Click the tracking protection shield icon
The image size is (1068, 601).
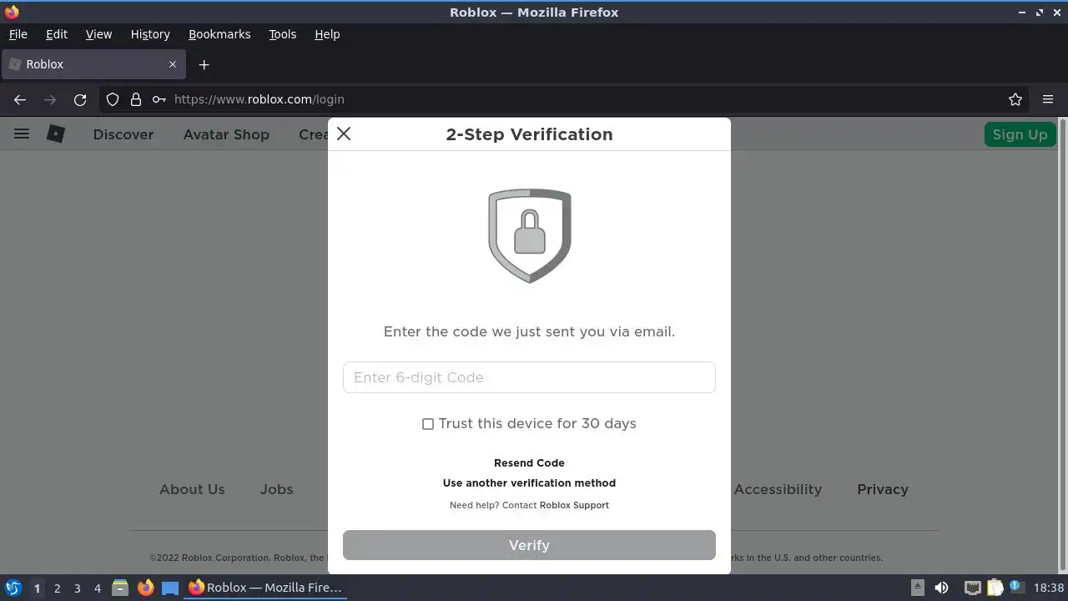tap(113, 99)
